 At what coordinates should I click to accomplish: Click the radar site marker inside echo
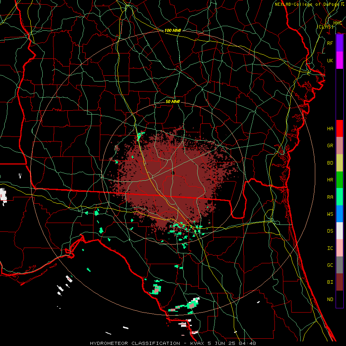(173, 173)
